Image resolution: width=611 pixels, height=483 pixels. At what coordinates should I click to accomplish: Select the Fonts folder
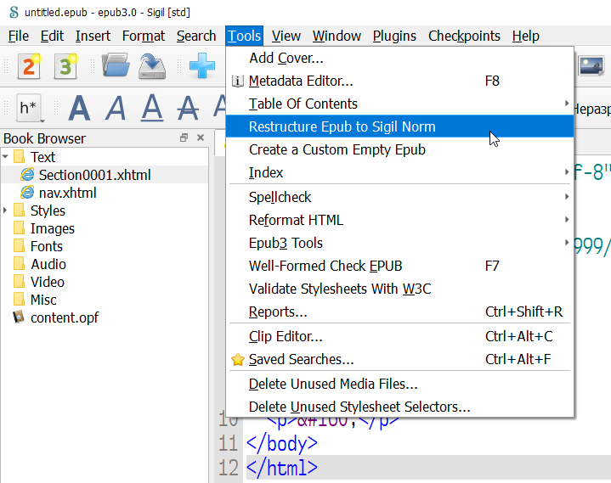coord(47,246)
